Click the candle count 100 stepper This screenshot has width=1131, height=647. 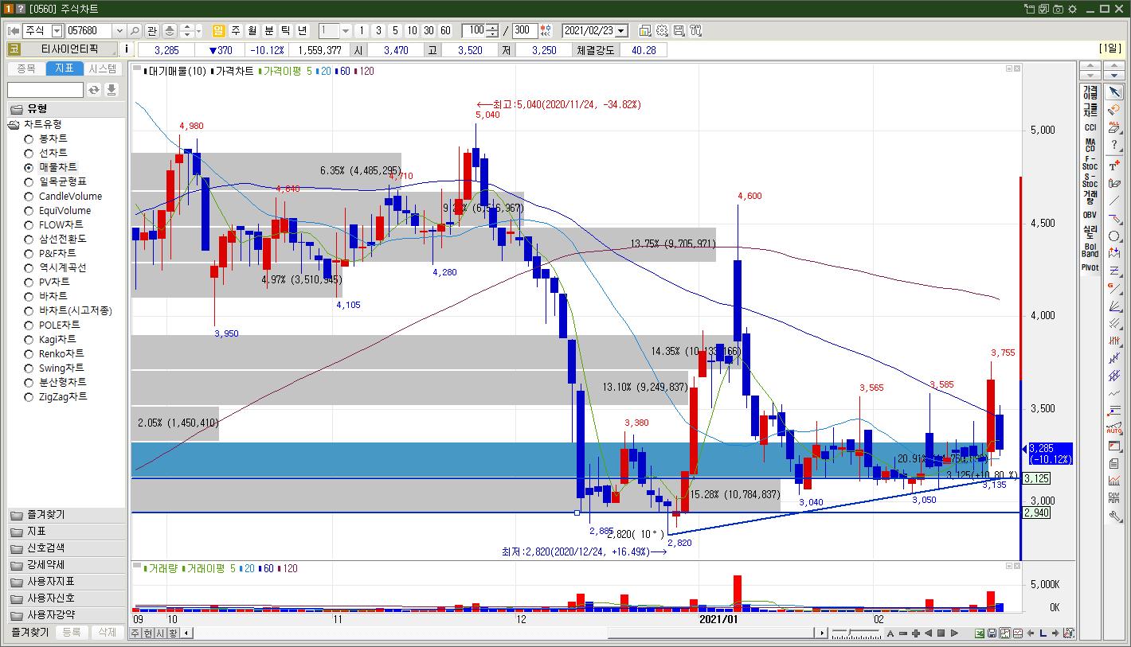click(x=493, y=30)
